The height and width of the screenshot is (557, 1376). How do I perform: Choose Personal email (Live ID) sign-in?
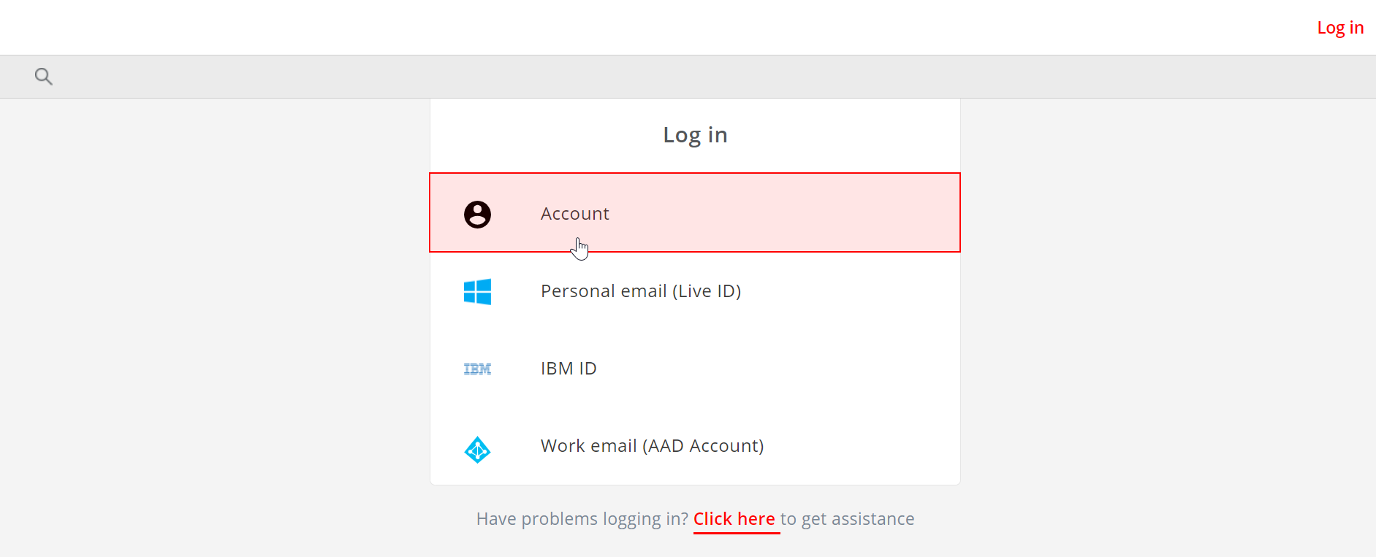point(641,291)
